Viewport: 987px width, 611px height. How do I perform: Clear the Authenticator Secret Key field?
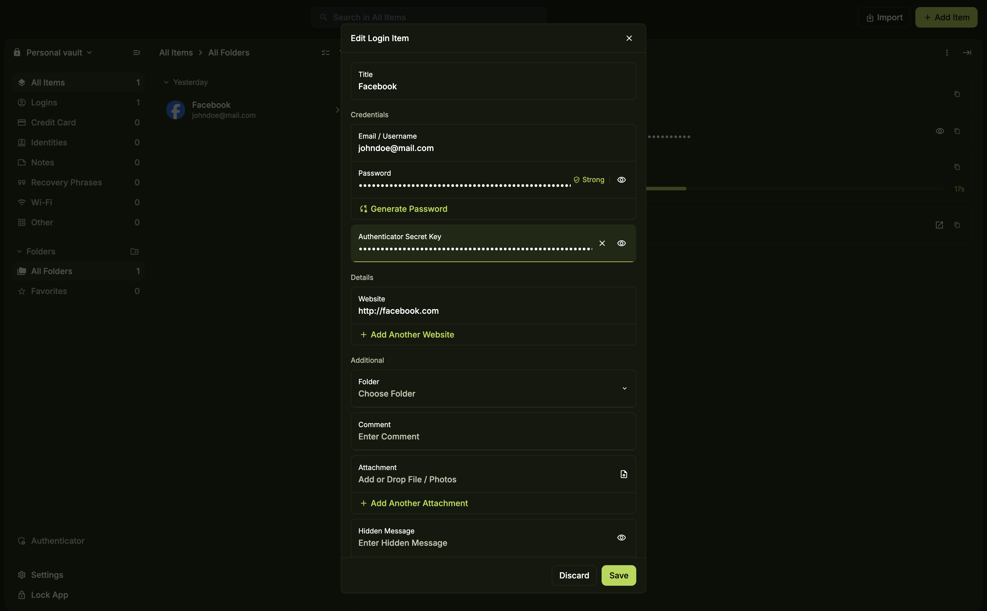click(x=602, y=243)
